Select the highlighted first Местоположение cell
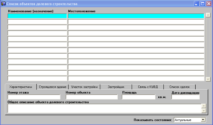The height and width of the screenshot is (125, 213). coord(136,16)
